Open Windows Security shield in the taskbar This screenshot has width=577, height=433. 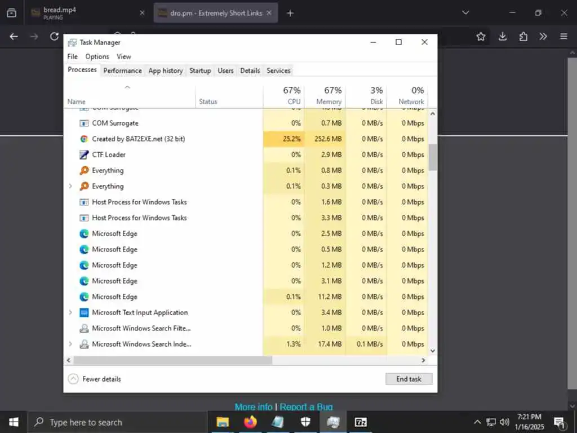click(x=305, y=422)
